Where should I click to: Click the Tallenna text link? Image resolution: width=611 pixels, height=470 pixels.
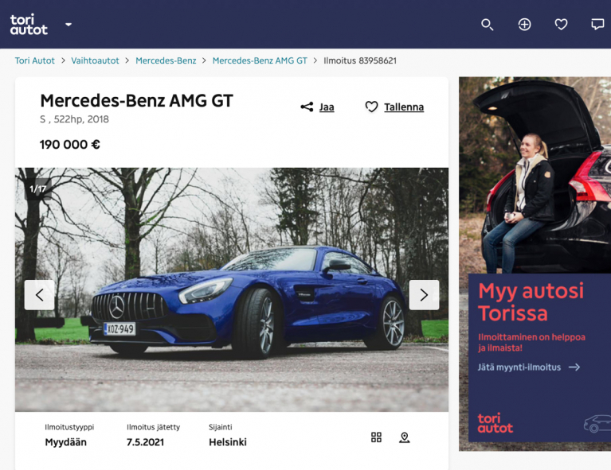(x=404, y=107)
